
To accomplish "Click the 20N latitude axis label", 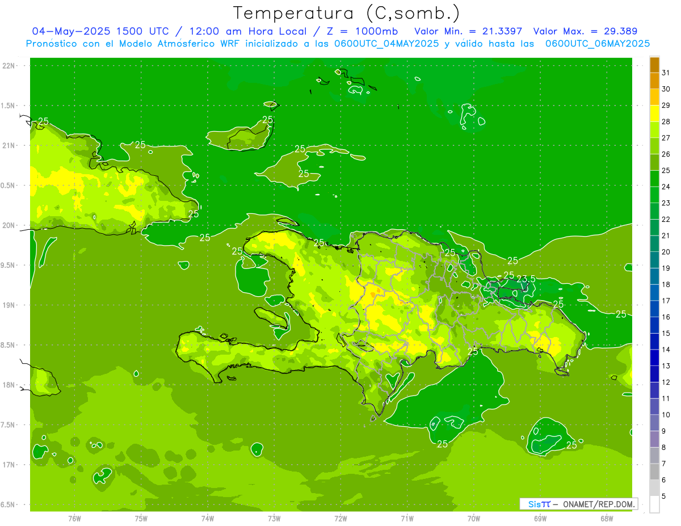I will pyautogui.click(x=8, y=225).
